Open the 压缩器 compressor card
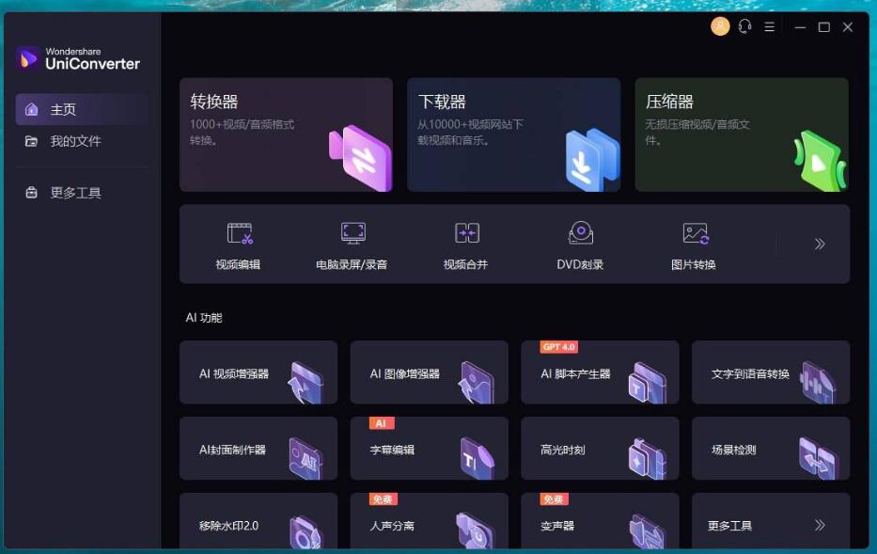The height and width of the screenshot is (554, 877). point(742,135)
